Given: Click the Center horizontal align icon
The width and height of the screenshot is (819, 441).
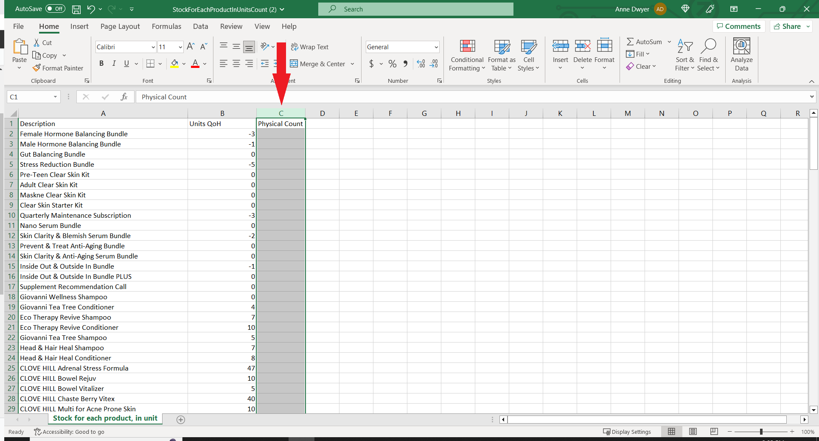Looking at the screenshot, I should click(236, 64).
